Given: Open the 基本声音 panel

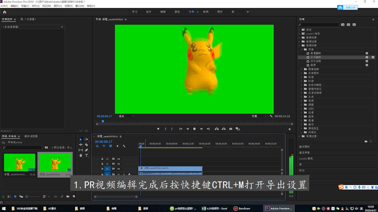Looking at the screenshot, I should click(304, 153).
